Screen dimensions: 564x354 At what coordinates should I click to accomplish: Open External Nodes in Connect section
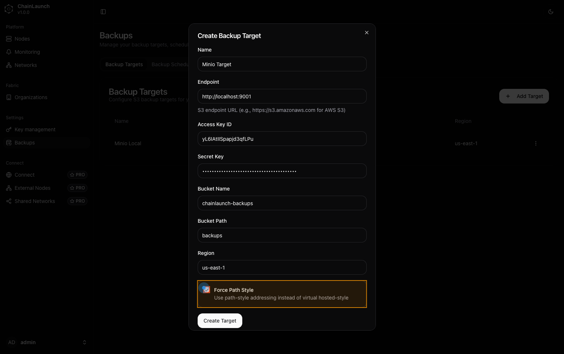[32, 188]
